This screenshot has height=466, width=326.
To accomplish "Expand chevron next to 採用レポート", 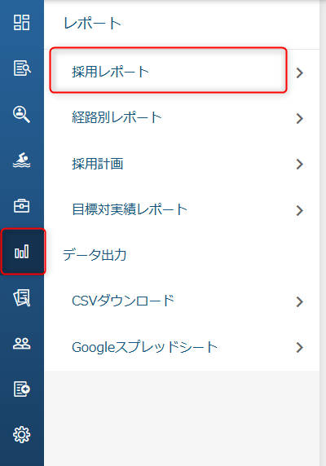I will click(300, 73).
